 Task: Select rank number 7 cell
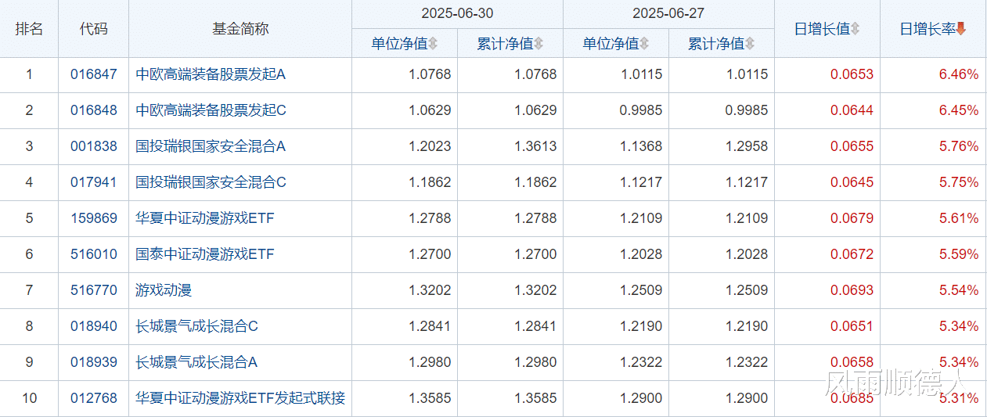point(29,290)
